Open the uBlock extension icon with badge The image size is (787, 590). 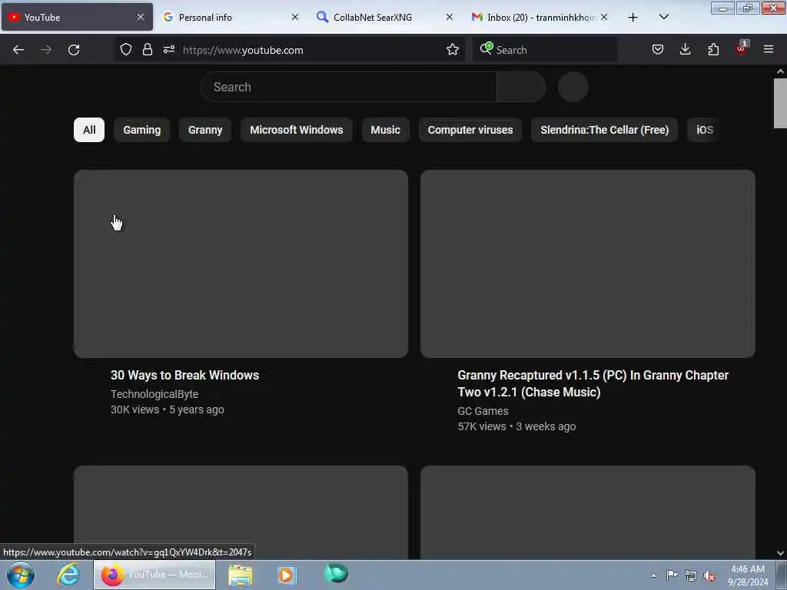coord(742,48)
